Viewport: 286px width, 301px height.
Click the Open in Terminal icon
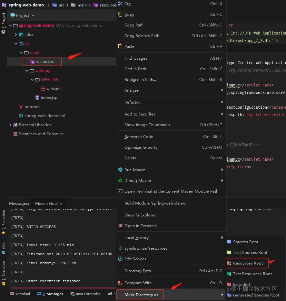120,226
